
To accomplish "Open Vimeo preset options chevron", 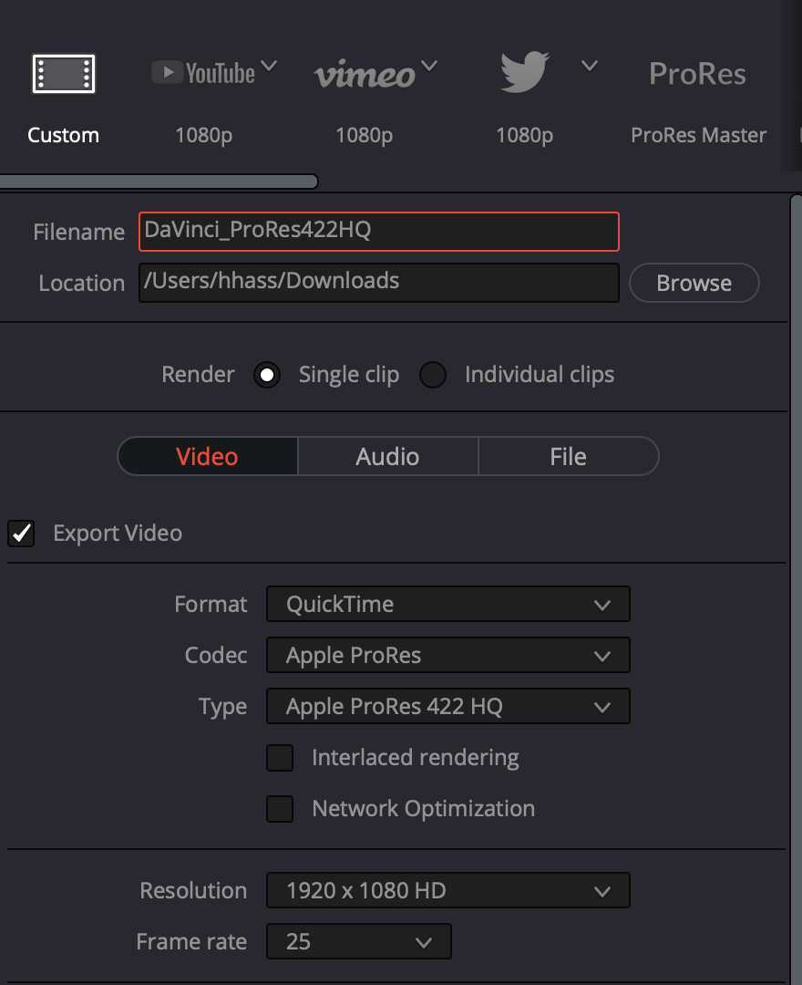I will [429, 67].
